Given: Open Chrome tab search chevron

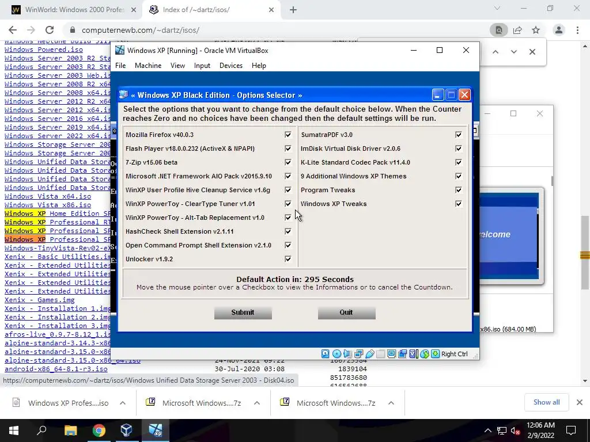Looking at the screenshot, I should coord(497,8).
